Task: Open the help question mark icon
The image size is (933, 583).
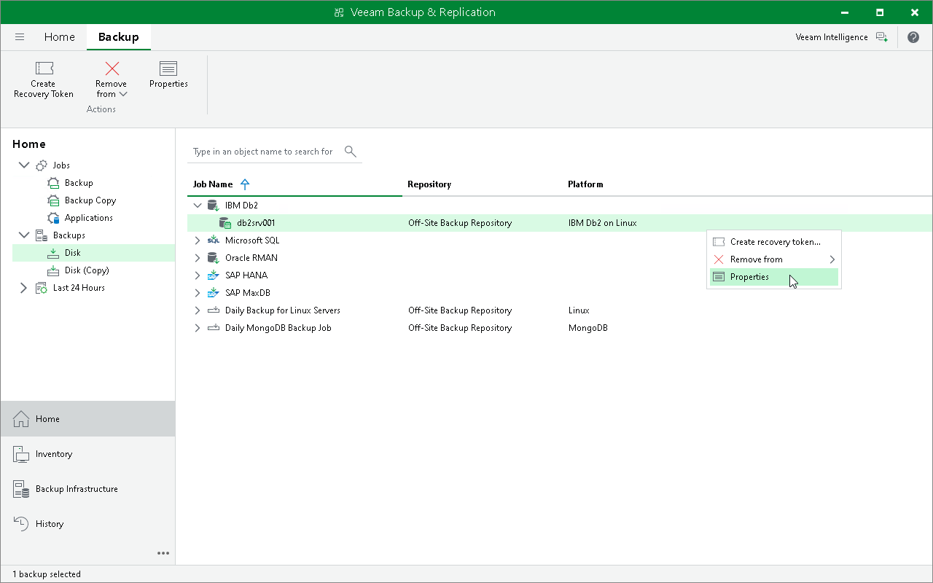Action: (913, 37)
